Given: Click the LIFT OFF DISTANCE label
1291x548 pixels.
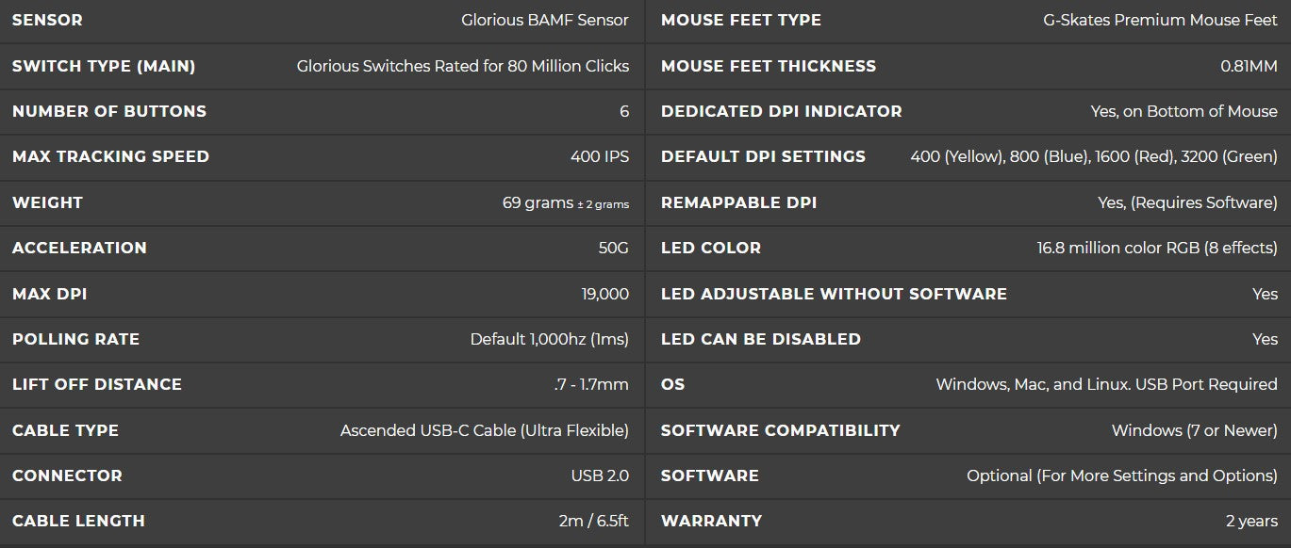Looking at the screenshot, I should coord(97,384).
